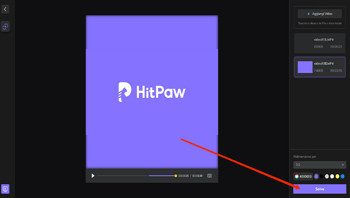Choose the blue background color swatch

[343, 177]
